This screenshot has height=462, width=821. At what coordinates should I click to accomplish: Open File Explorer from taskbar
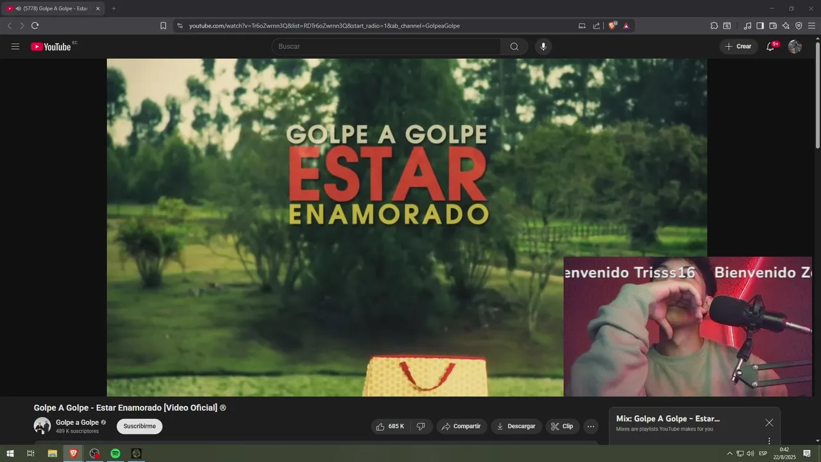[x=53, y=454]
